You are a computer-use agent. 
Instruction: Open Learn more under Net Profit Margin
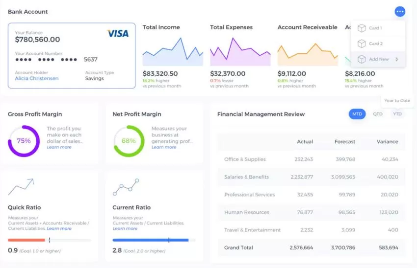click(x=164, y=147)
